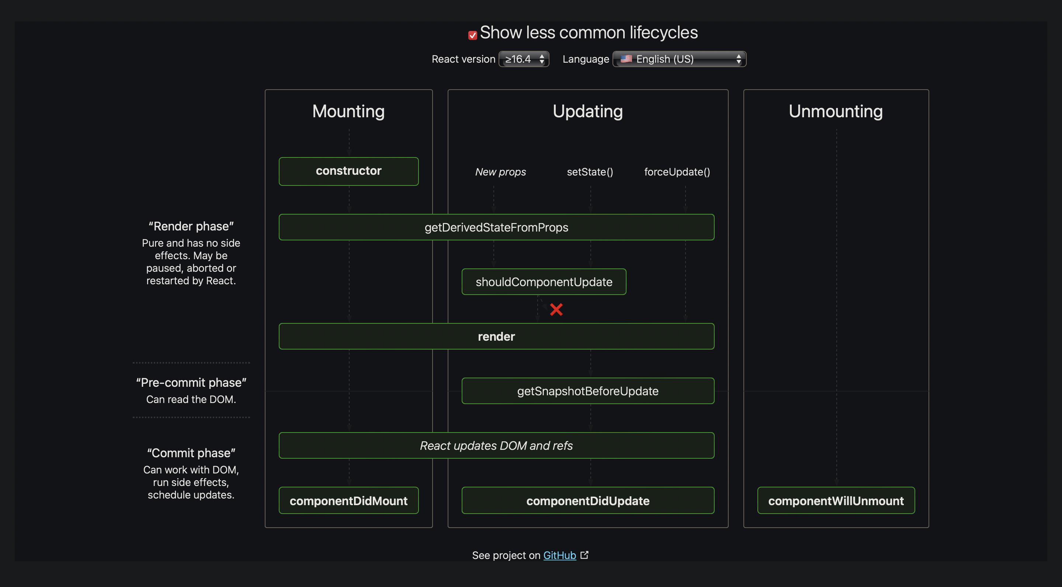The width and height of the screenshot is (1062, 587).
Task: Click the getSnapshotBeforeUpdate lifecycle icon
Action: coord(587,390)
